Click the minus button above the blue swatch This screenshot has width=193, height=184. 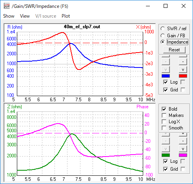[166, 62]
